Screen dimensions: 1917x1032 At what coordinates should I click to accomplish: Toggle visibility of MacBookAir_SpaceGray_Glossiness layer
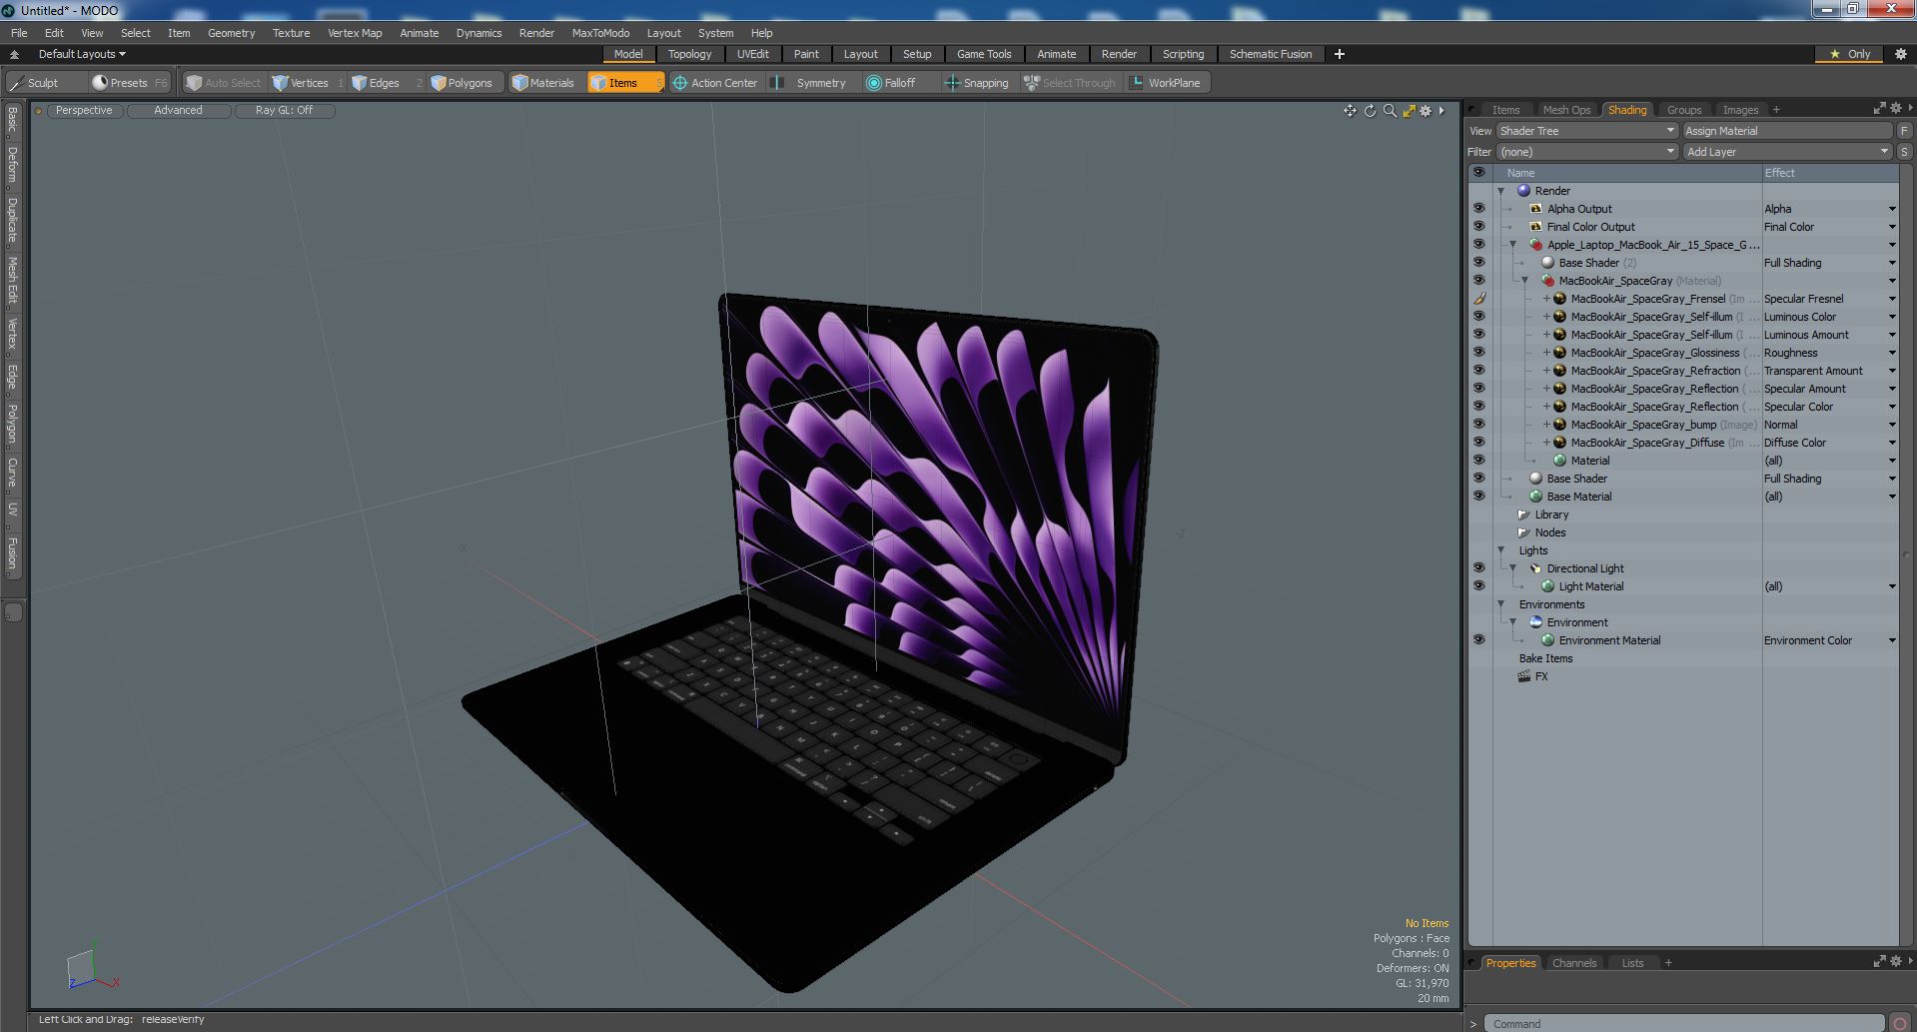point(1478,353)
